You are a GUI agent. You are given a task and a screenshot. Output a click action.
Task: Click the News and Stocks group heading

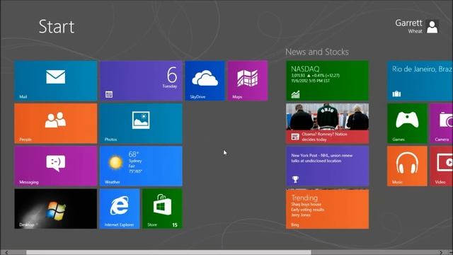tap(317, 52)
